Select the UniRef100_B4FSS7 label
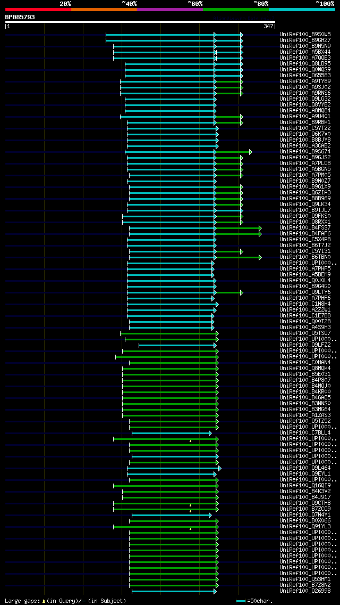Image resolution: width=340 pixels, height=605 pixels. pyautogui.click(x=305, y=227)
